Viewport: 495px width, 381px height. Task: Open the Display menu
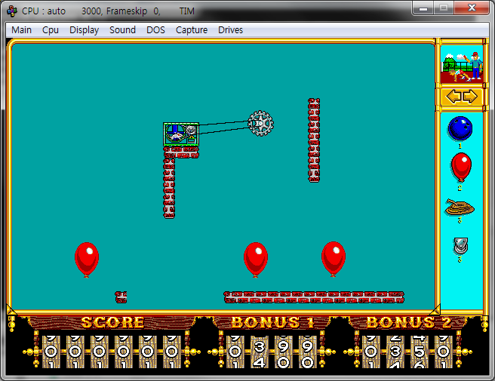84,30
